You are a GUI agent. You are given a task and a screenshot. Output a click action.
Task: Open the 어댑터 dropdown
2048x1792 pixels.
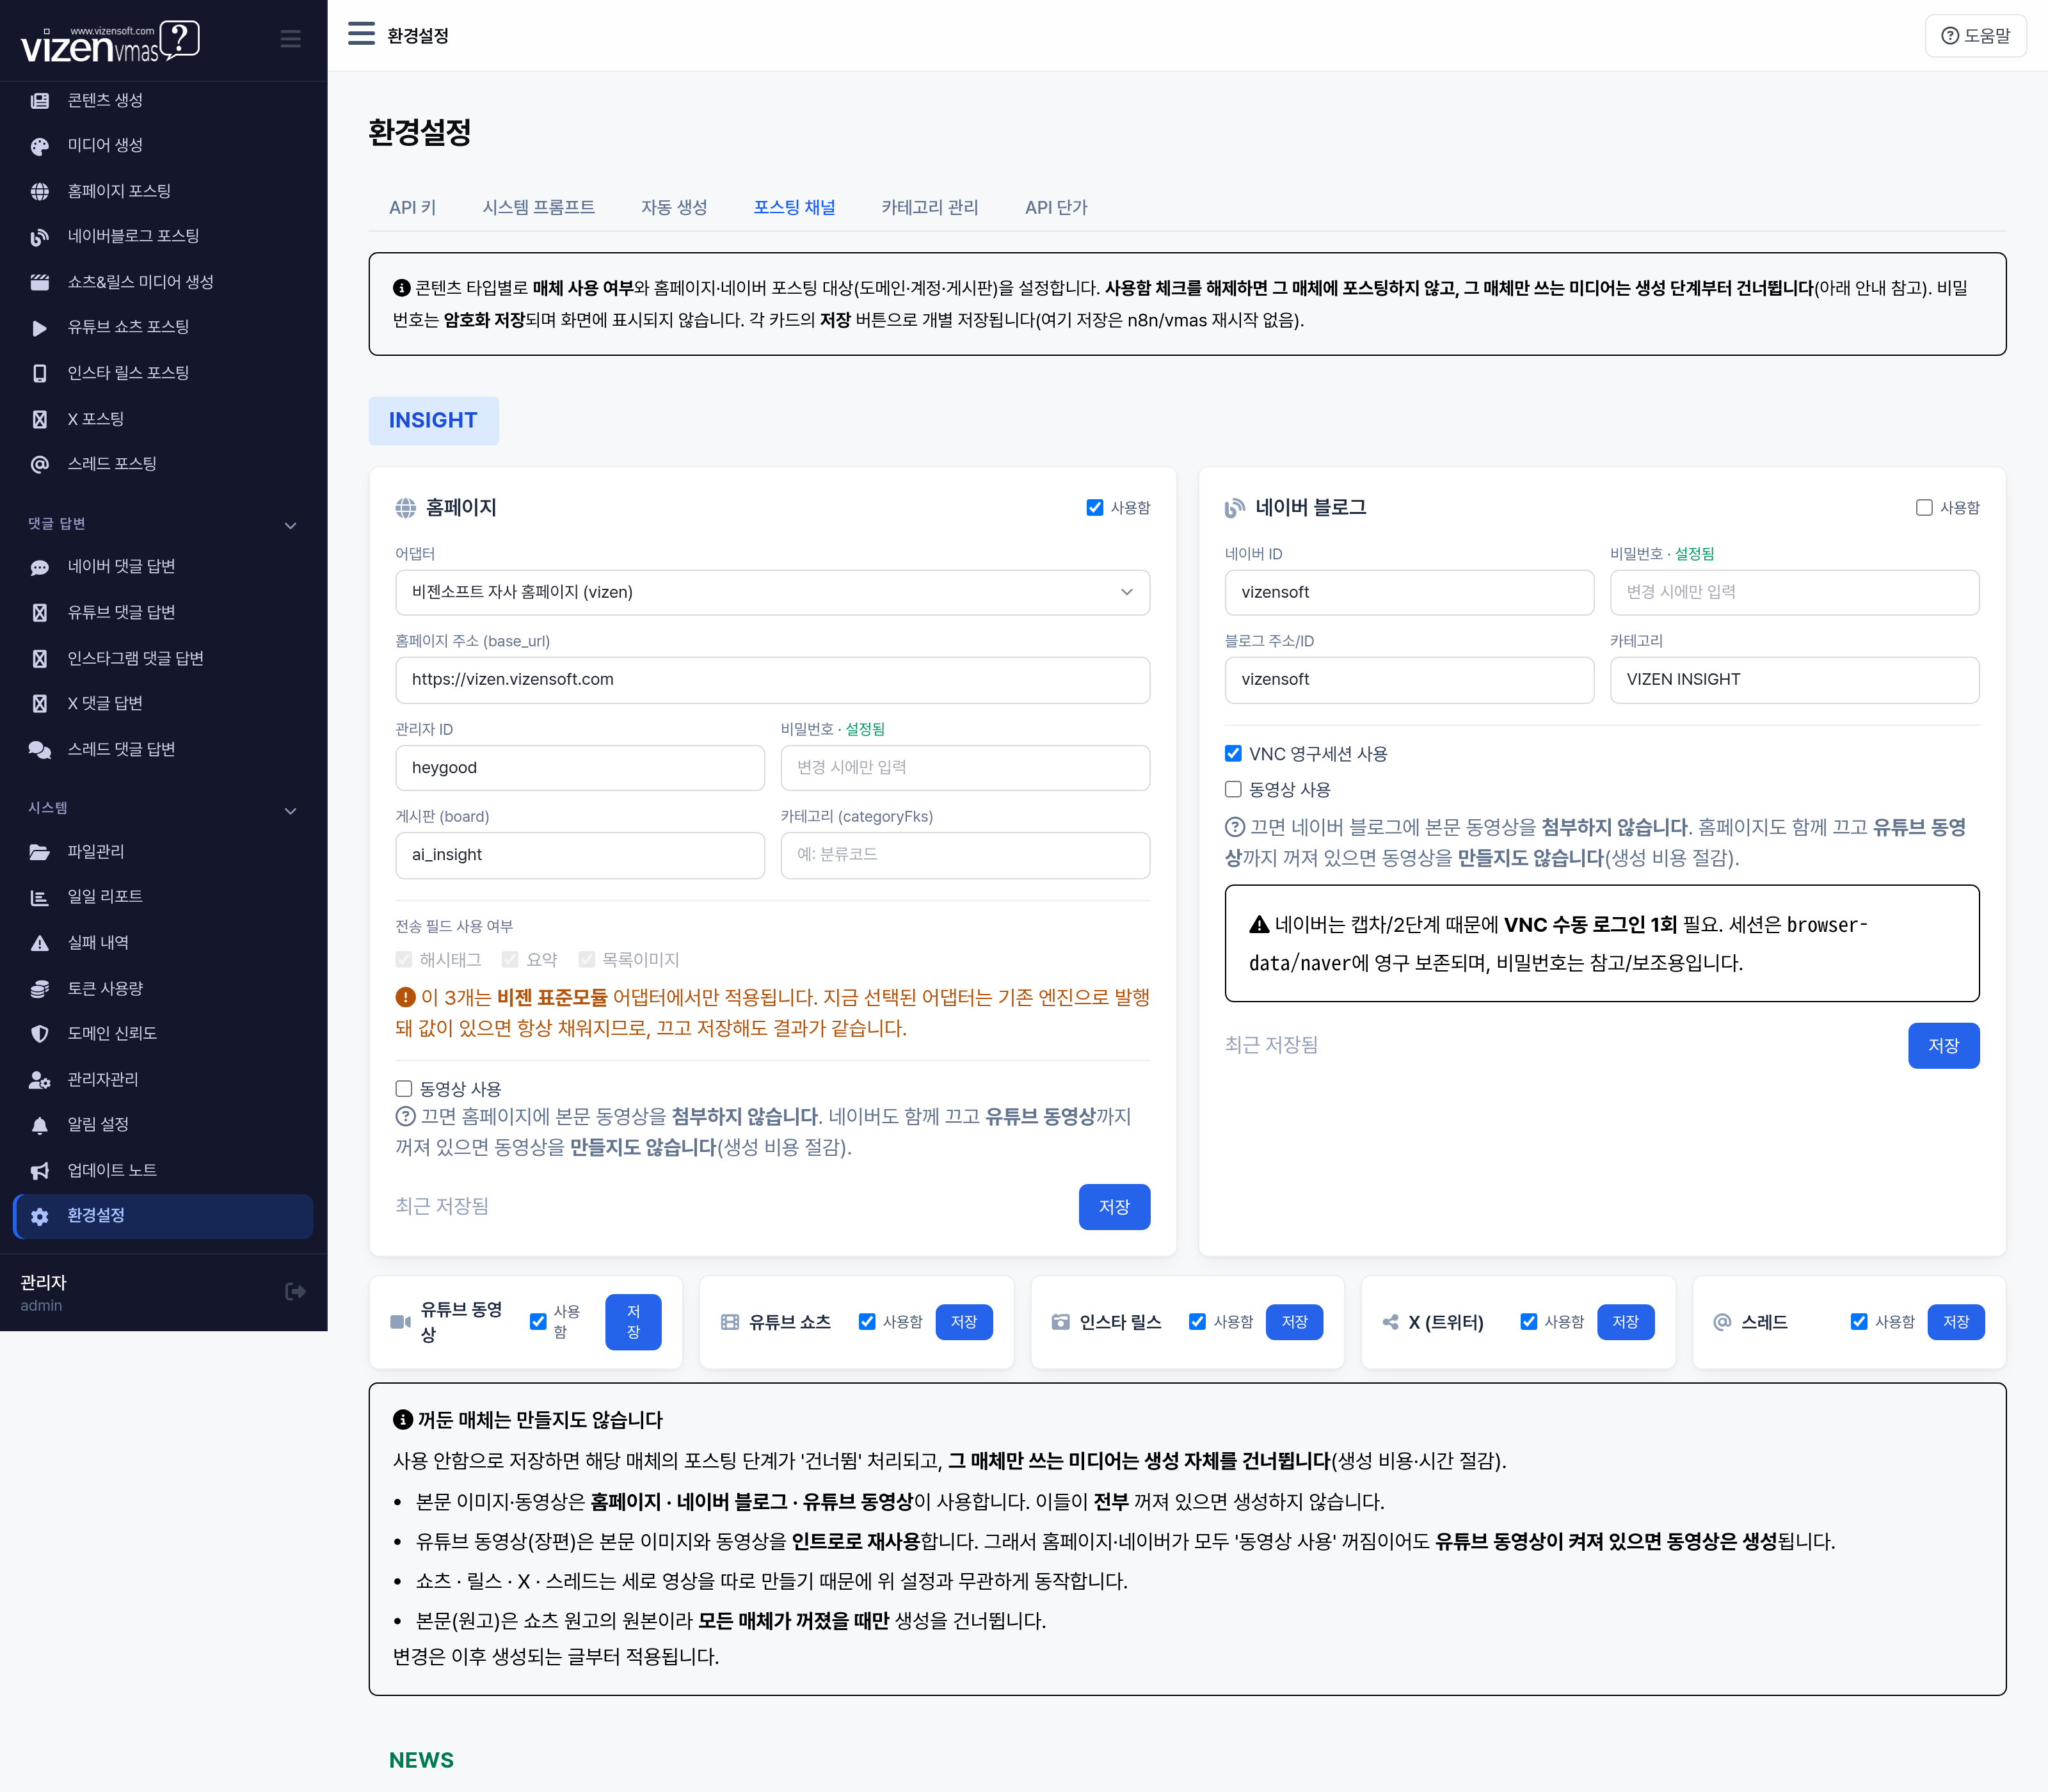click(772, 592)
